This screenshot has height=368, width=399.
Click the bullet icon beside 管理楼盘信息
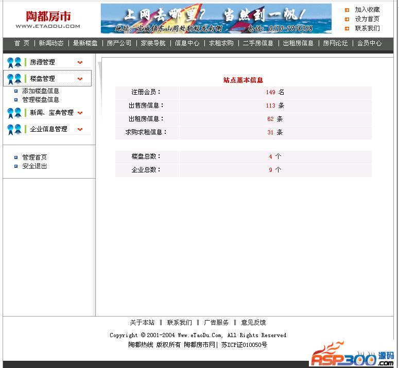[16, 100]
